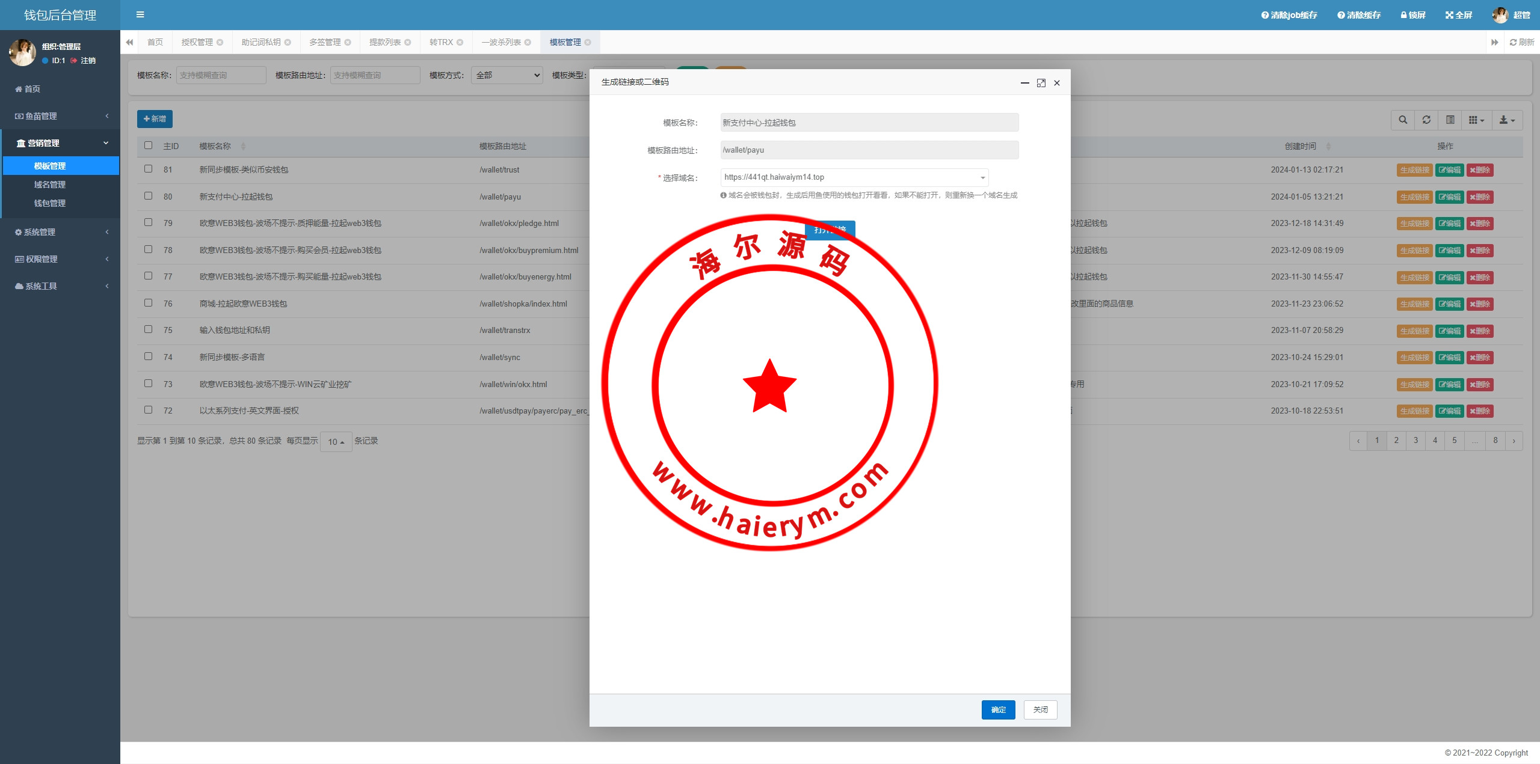Check the select-all checkbox in table header
This screenshot has width=1540, height=764.
pos(149,145)
